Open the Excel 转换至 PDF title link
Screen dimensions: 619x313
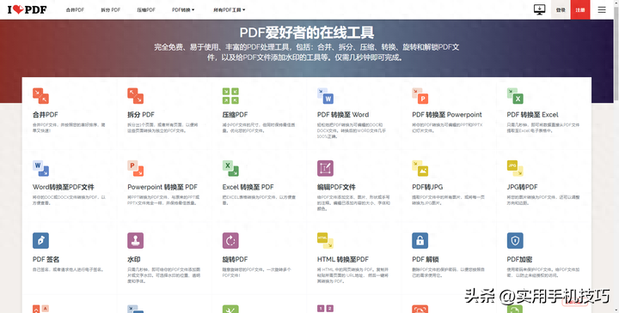coord(248,187)
